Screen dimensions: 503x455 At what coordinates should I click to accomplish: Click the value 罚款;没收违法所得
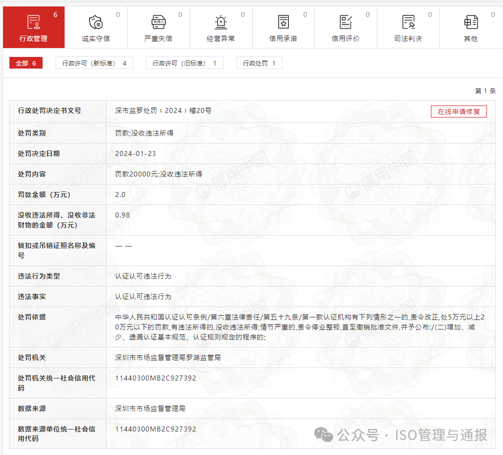(144, 133)
